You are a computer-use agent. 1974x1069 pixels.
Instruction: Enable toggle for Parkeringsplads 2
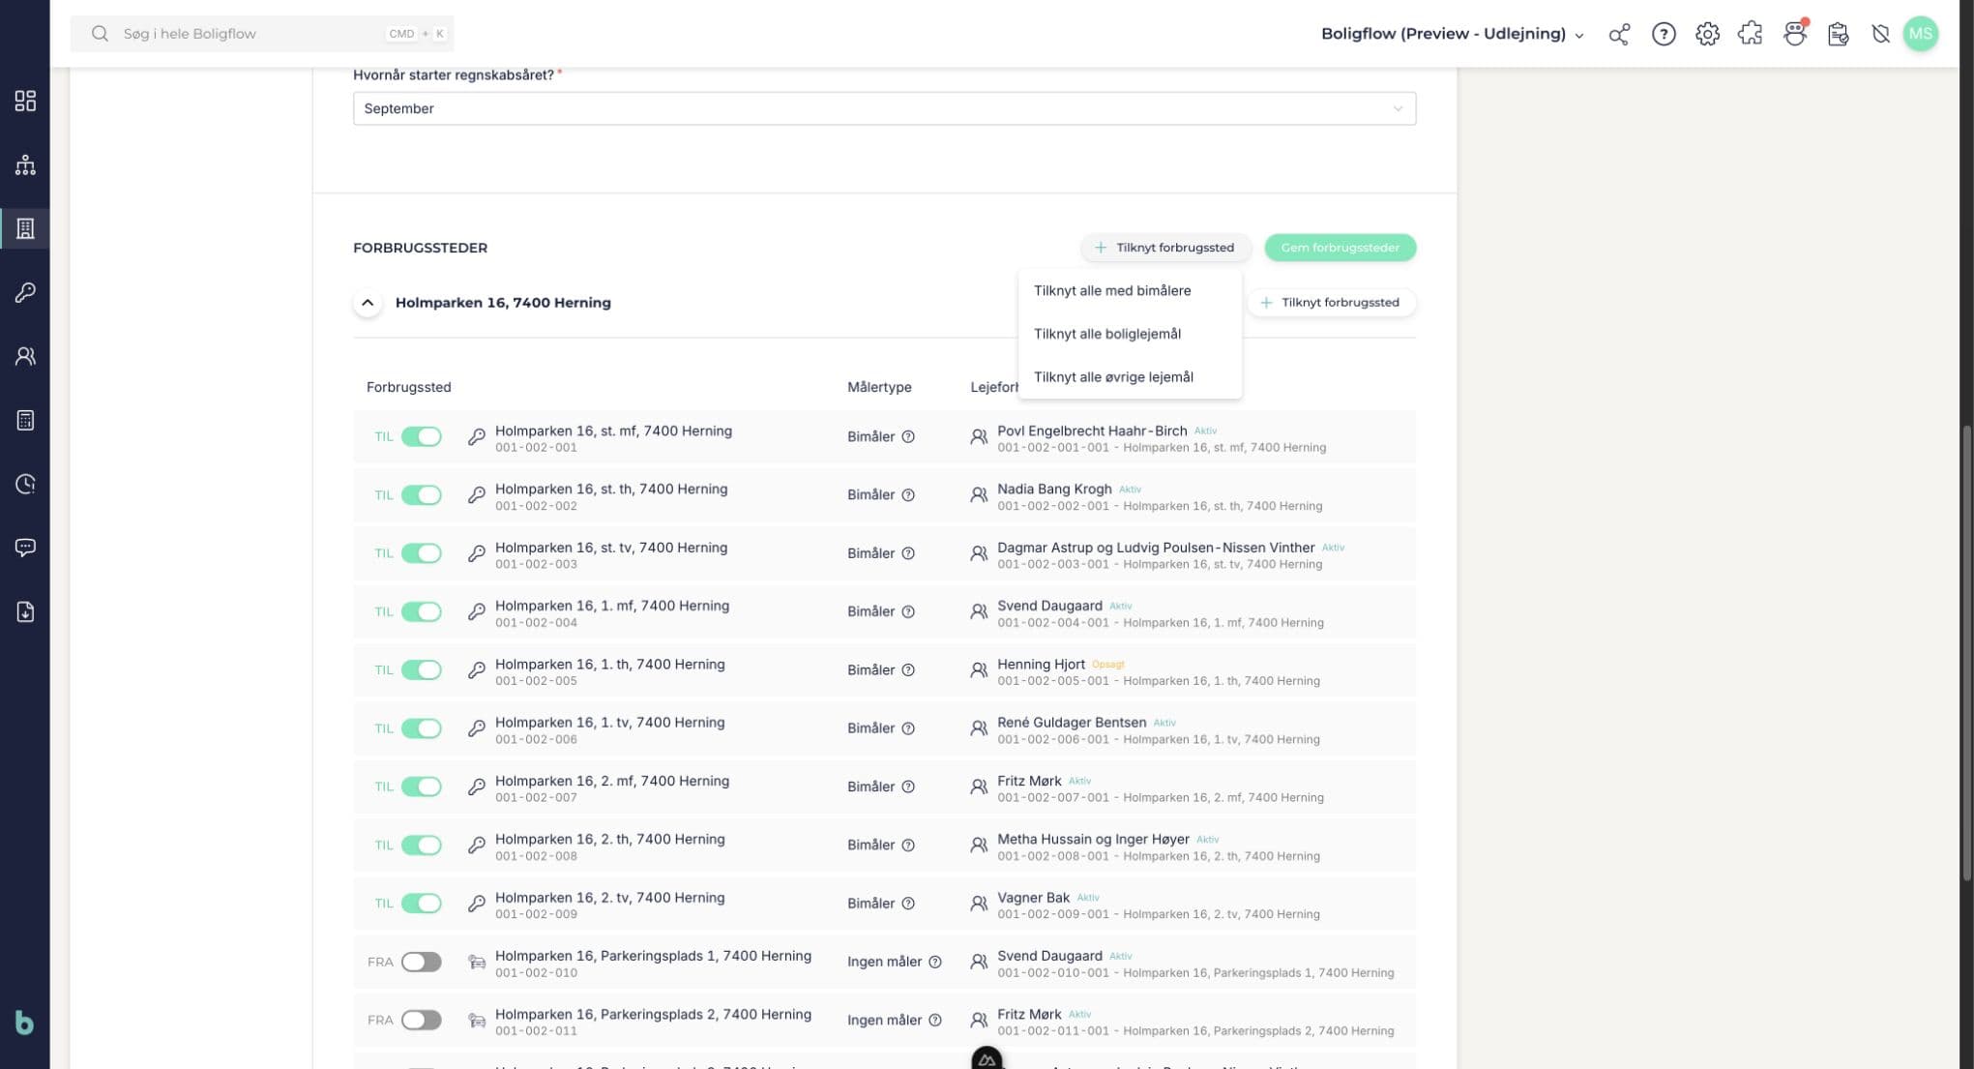tap(422, 1020)
